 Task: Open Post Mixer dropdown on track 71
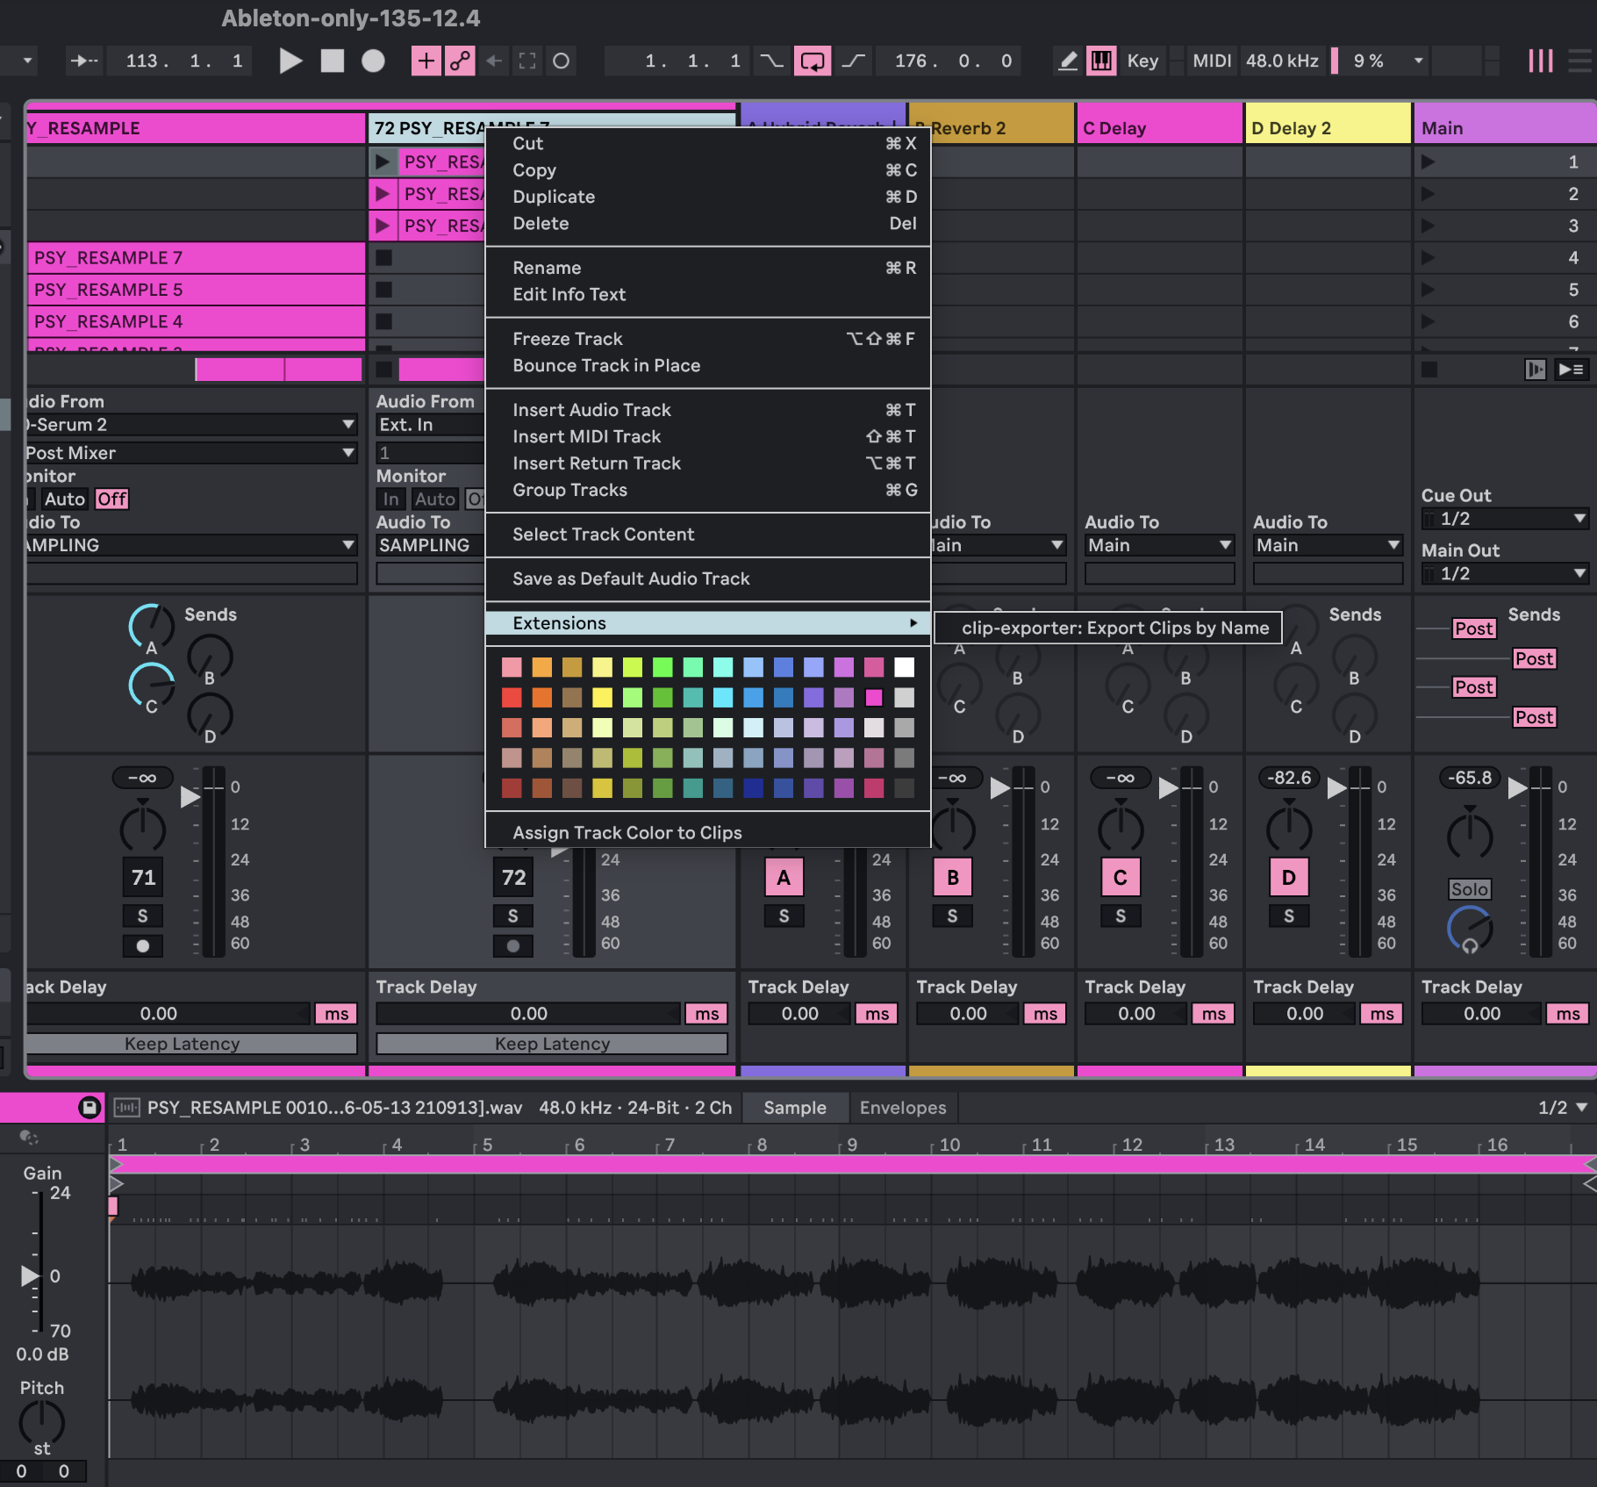[x=191, y=453]
